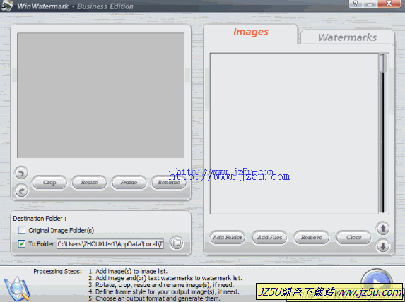Enable Original Image Folder(s) checkbox
Screen dimensions: 405x302
click(x=22, y=230)
